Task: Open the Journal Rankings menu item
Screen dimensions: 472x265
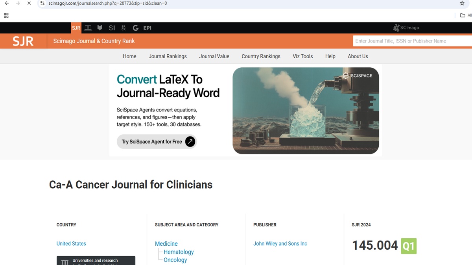Action: tap(168, 56)
